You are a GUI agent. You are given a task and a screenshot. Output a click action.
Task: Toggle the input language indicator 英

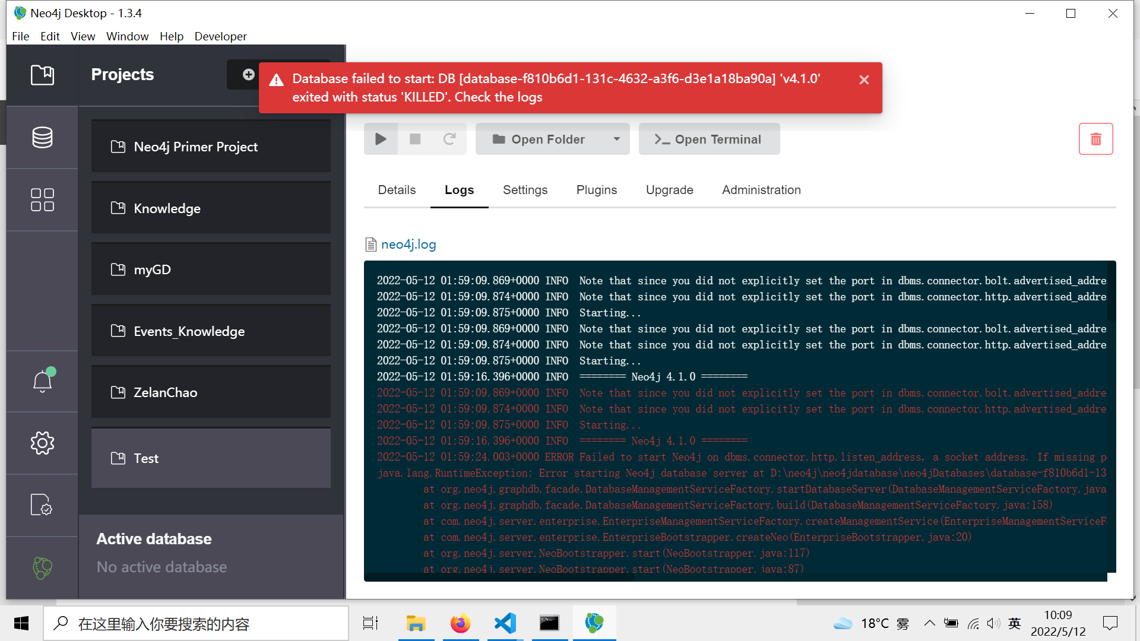[x=1014, y=623]
